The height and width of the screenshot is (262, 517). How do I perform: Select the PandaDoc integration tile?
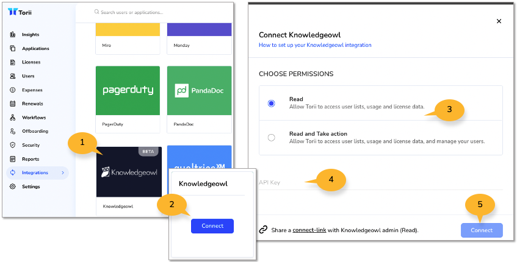pyautogui.click(x=199, y=99)
